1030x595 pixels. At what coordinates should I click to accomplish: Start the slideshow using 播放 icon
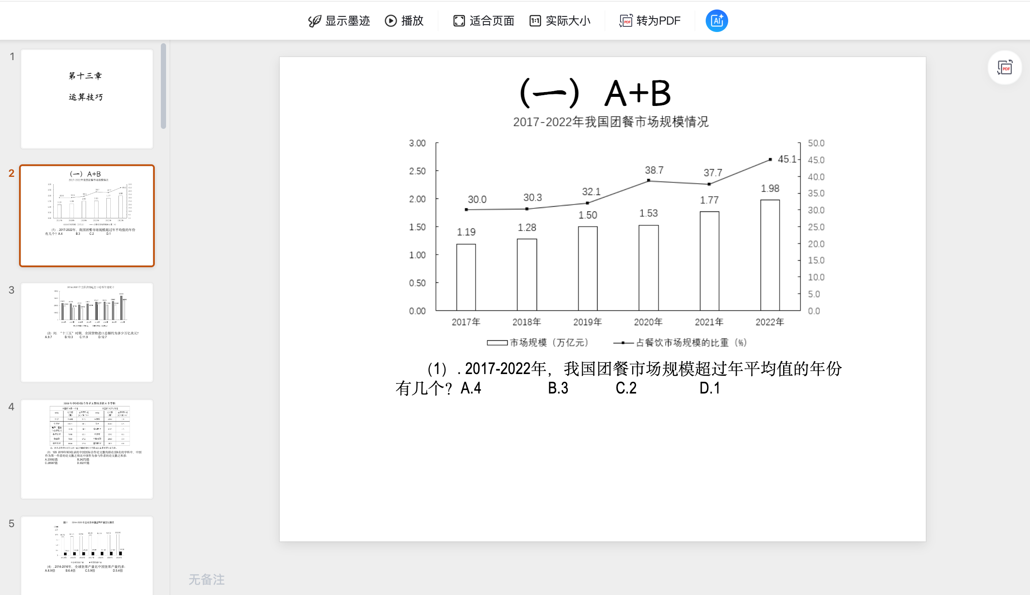(404, 20)
